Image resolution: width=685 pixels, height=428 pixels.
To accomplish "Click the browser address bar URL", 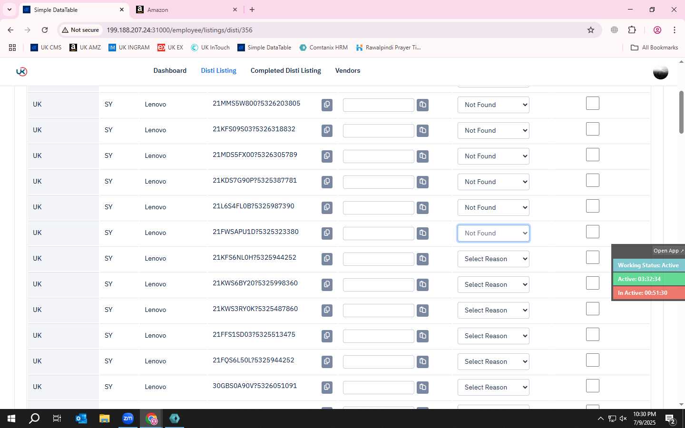I will tap(179, 30).
